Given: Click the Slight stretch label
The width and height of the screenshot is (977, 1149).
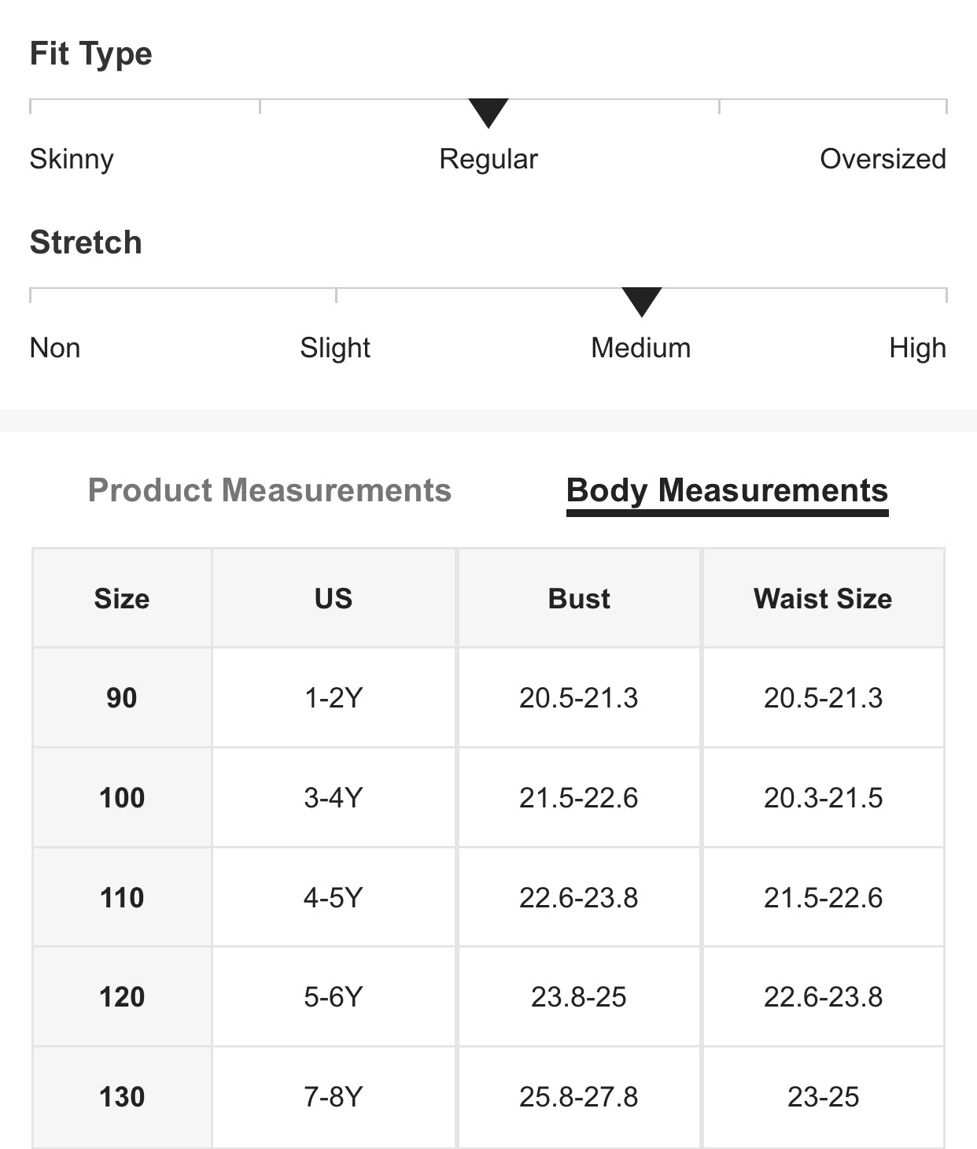Looking at the screenshot, I should pos(335,348).
